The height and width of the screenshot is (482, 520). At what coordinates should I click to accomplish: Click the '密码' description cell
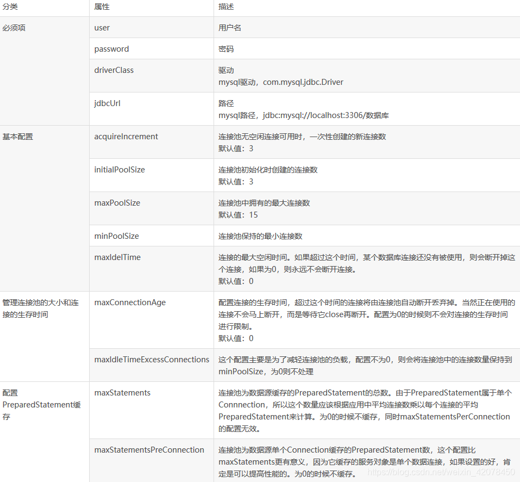(367, 49)
